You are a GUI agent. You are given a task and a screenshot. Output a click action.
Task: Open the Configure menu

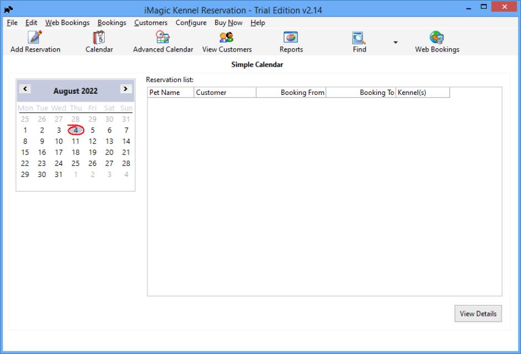191,23
